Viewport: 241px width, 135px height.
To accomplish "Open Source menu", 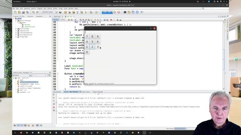I will 34,9.
